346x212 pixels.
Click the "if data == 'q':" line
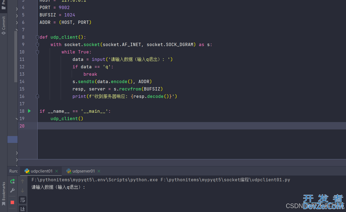point(93,67)
